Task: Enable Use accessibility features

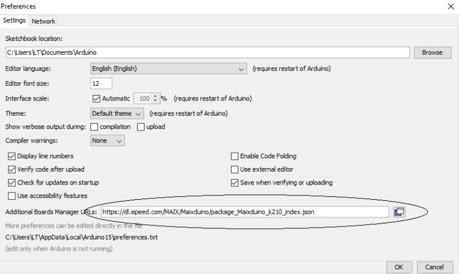Action: tap(12, 196)
